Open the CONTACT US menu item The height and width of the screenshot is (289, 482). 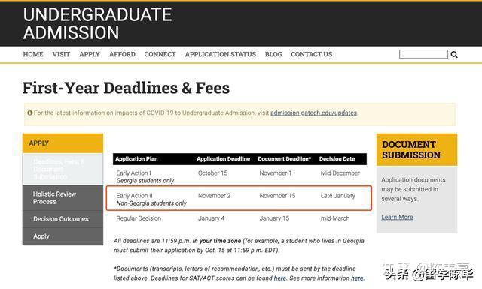(x=311, y=54)
